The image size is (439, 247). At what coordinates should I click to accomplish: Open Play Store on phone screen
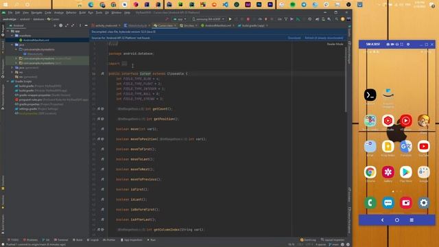click(x=405, y=172)
